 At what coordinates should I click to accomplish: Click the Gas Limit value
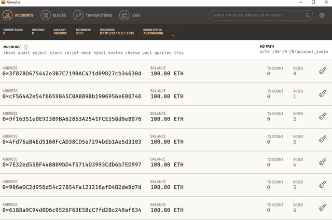(x=60, y=33)
